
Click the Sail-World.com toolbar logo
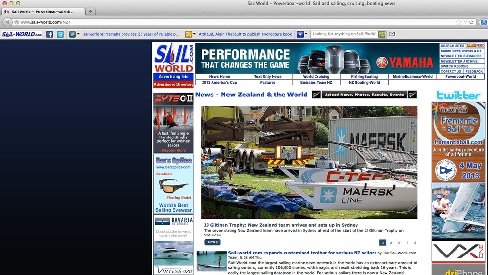tap(22, 34)
